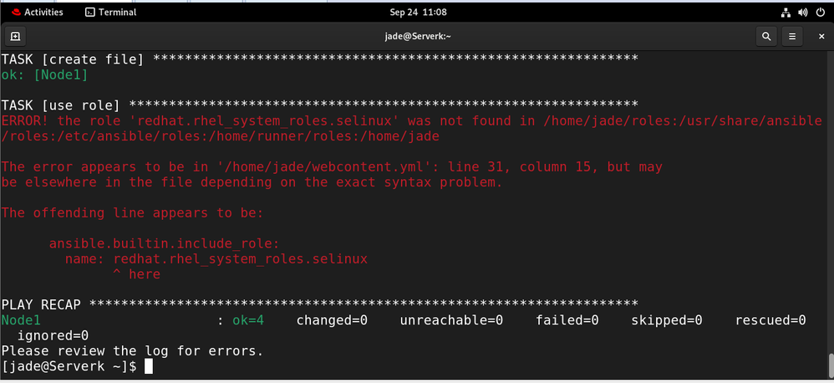Open terminal search with magnifier icon

click(766, 37)
